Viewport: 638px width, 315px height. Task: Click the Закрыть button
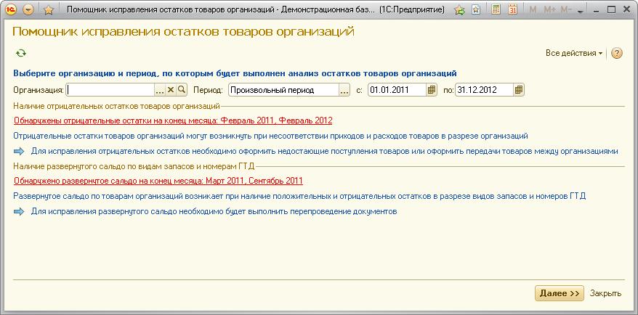[x=605, y=293]
